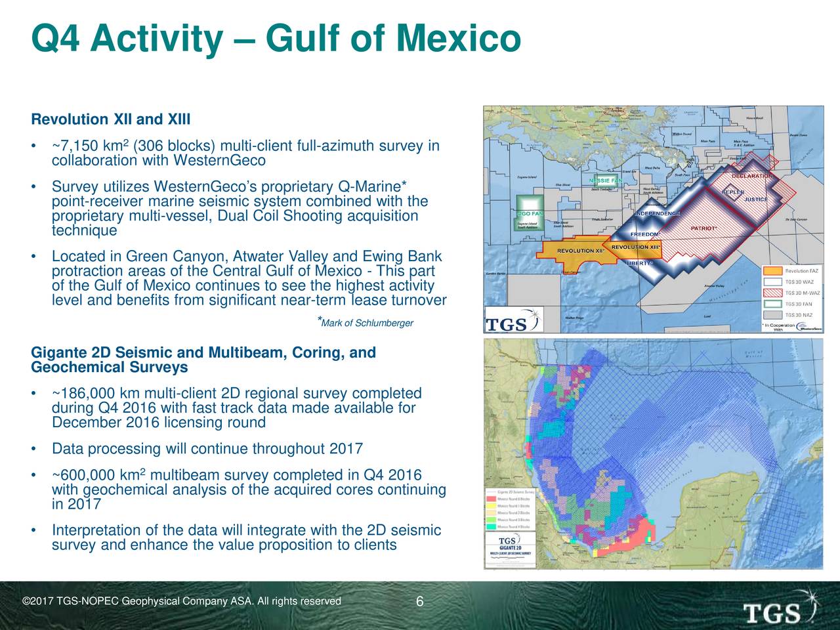This screenshot has width=840, height=630.
Task: Click the green TGS 3D FAN swatch
Action: [x=773, y=304]
